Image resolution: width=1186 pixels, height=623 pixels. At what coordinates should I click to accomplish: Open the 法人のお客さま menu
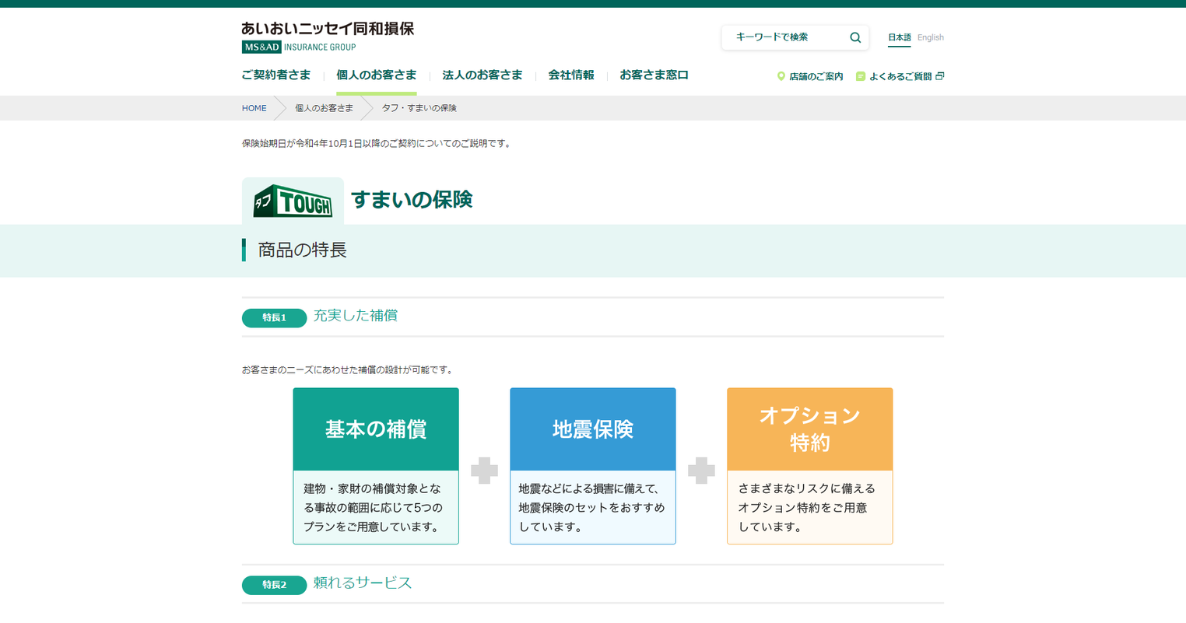click(x=482, y=75)
